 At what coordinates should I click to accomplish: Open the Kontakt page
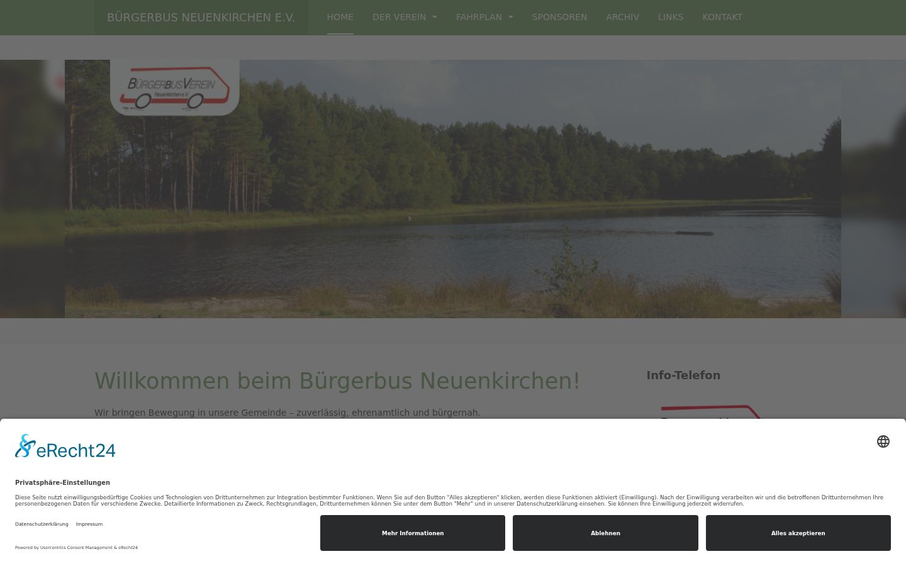click(722, 17)
